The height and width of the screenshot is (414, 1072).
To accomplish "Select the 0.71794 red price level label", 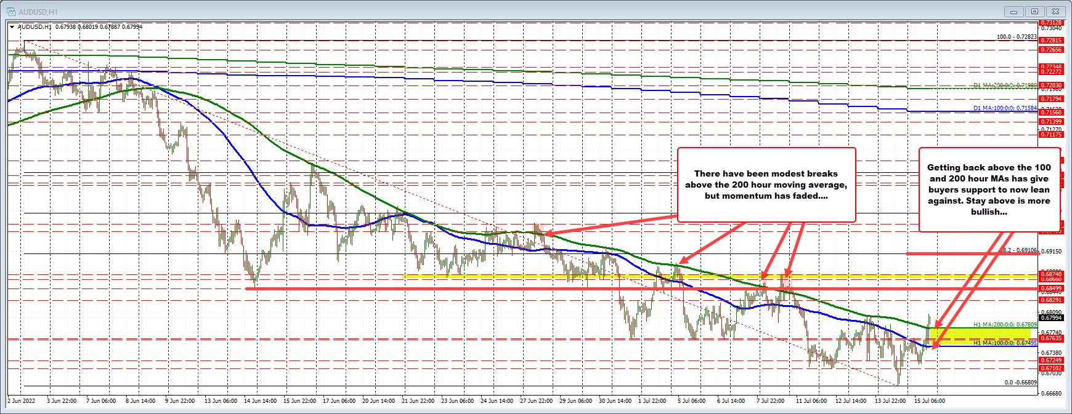I will pyautogui.click(x=1050, y=98).
